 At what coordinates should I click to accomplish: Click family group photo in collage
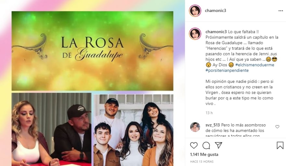tap(134, 130)
